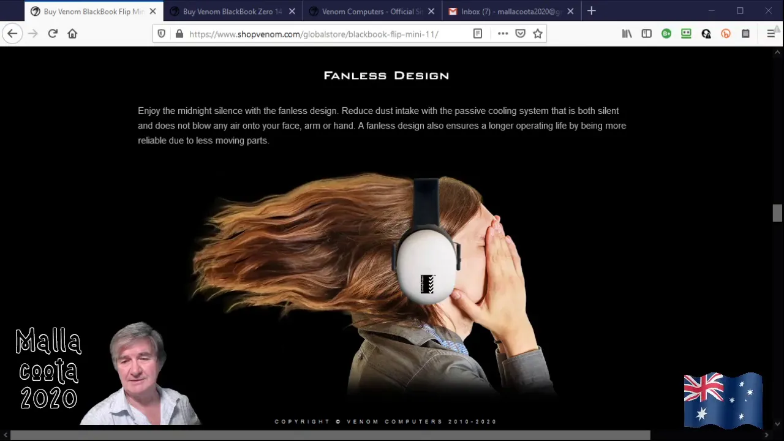This screenshot has height=441, width=784.
Task: Show site tracking protection shield info
Action: click(x=162, y=34)
